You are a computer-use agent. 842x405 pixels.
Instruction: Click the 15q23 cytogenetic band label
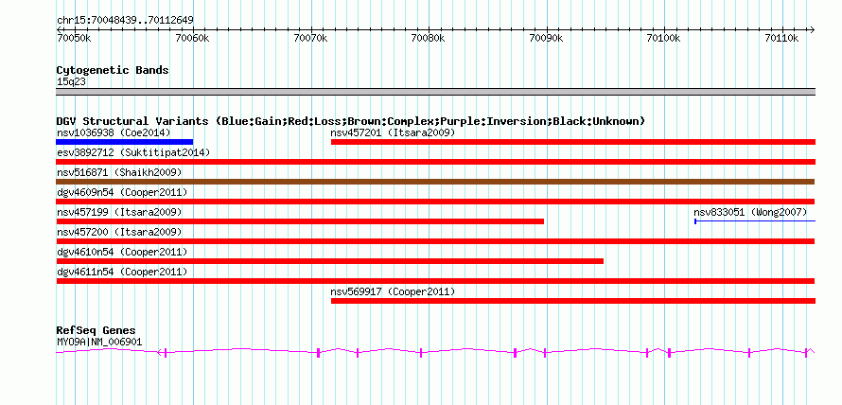click(71, 81)
